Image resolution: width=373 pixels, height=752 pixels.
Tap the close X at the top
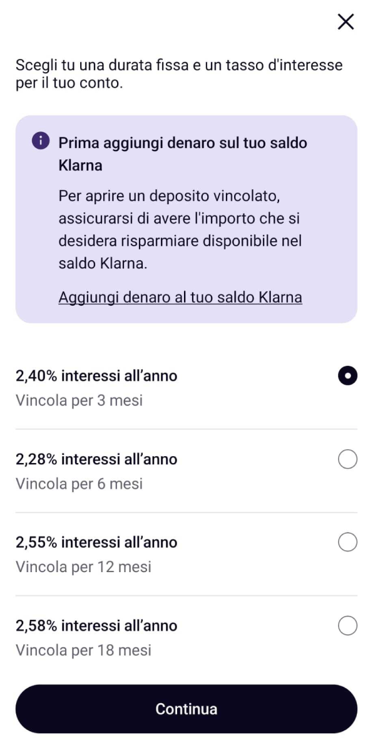(345, 21)
